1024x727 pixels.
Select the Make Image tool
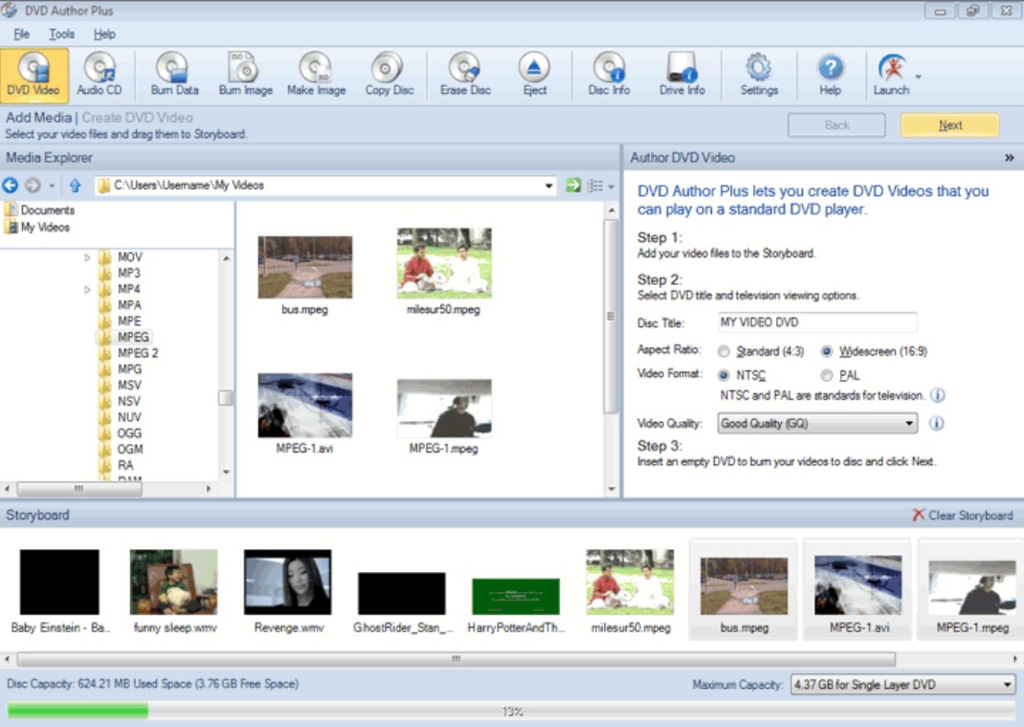point(316,74)
